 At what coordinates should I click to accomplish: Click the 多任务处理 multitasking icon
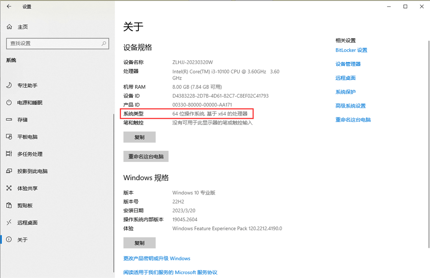pyautogui.click(x=9, y=154)
